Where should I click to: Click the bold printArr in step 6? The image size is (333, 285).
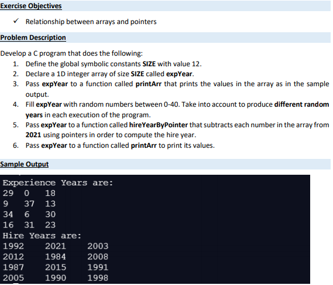click(144, 145)
